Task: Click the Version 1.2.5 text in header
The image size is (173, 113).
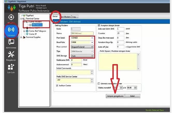Action: click(41, 8)
